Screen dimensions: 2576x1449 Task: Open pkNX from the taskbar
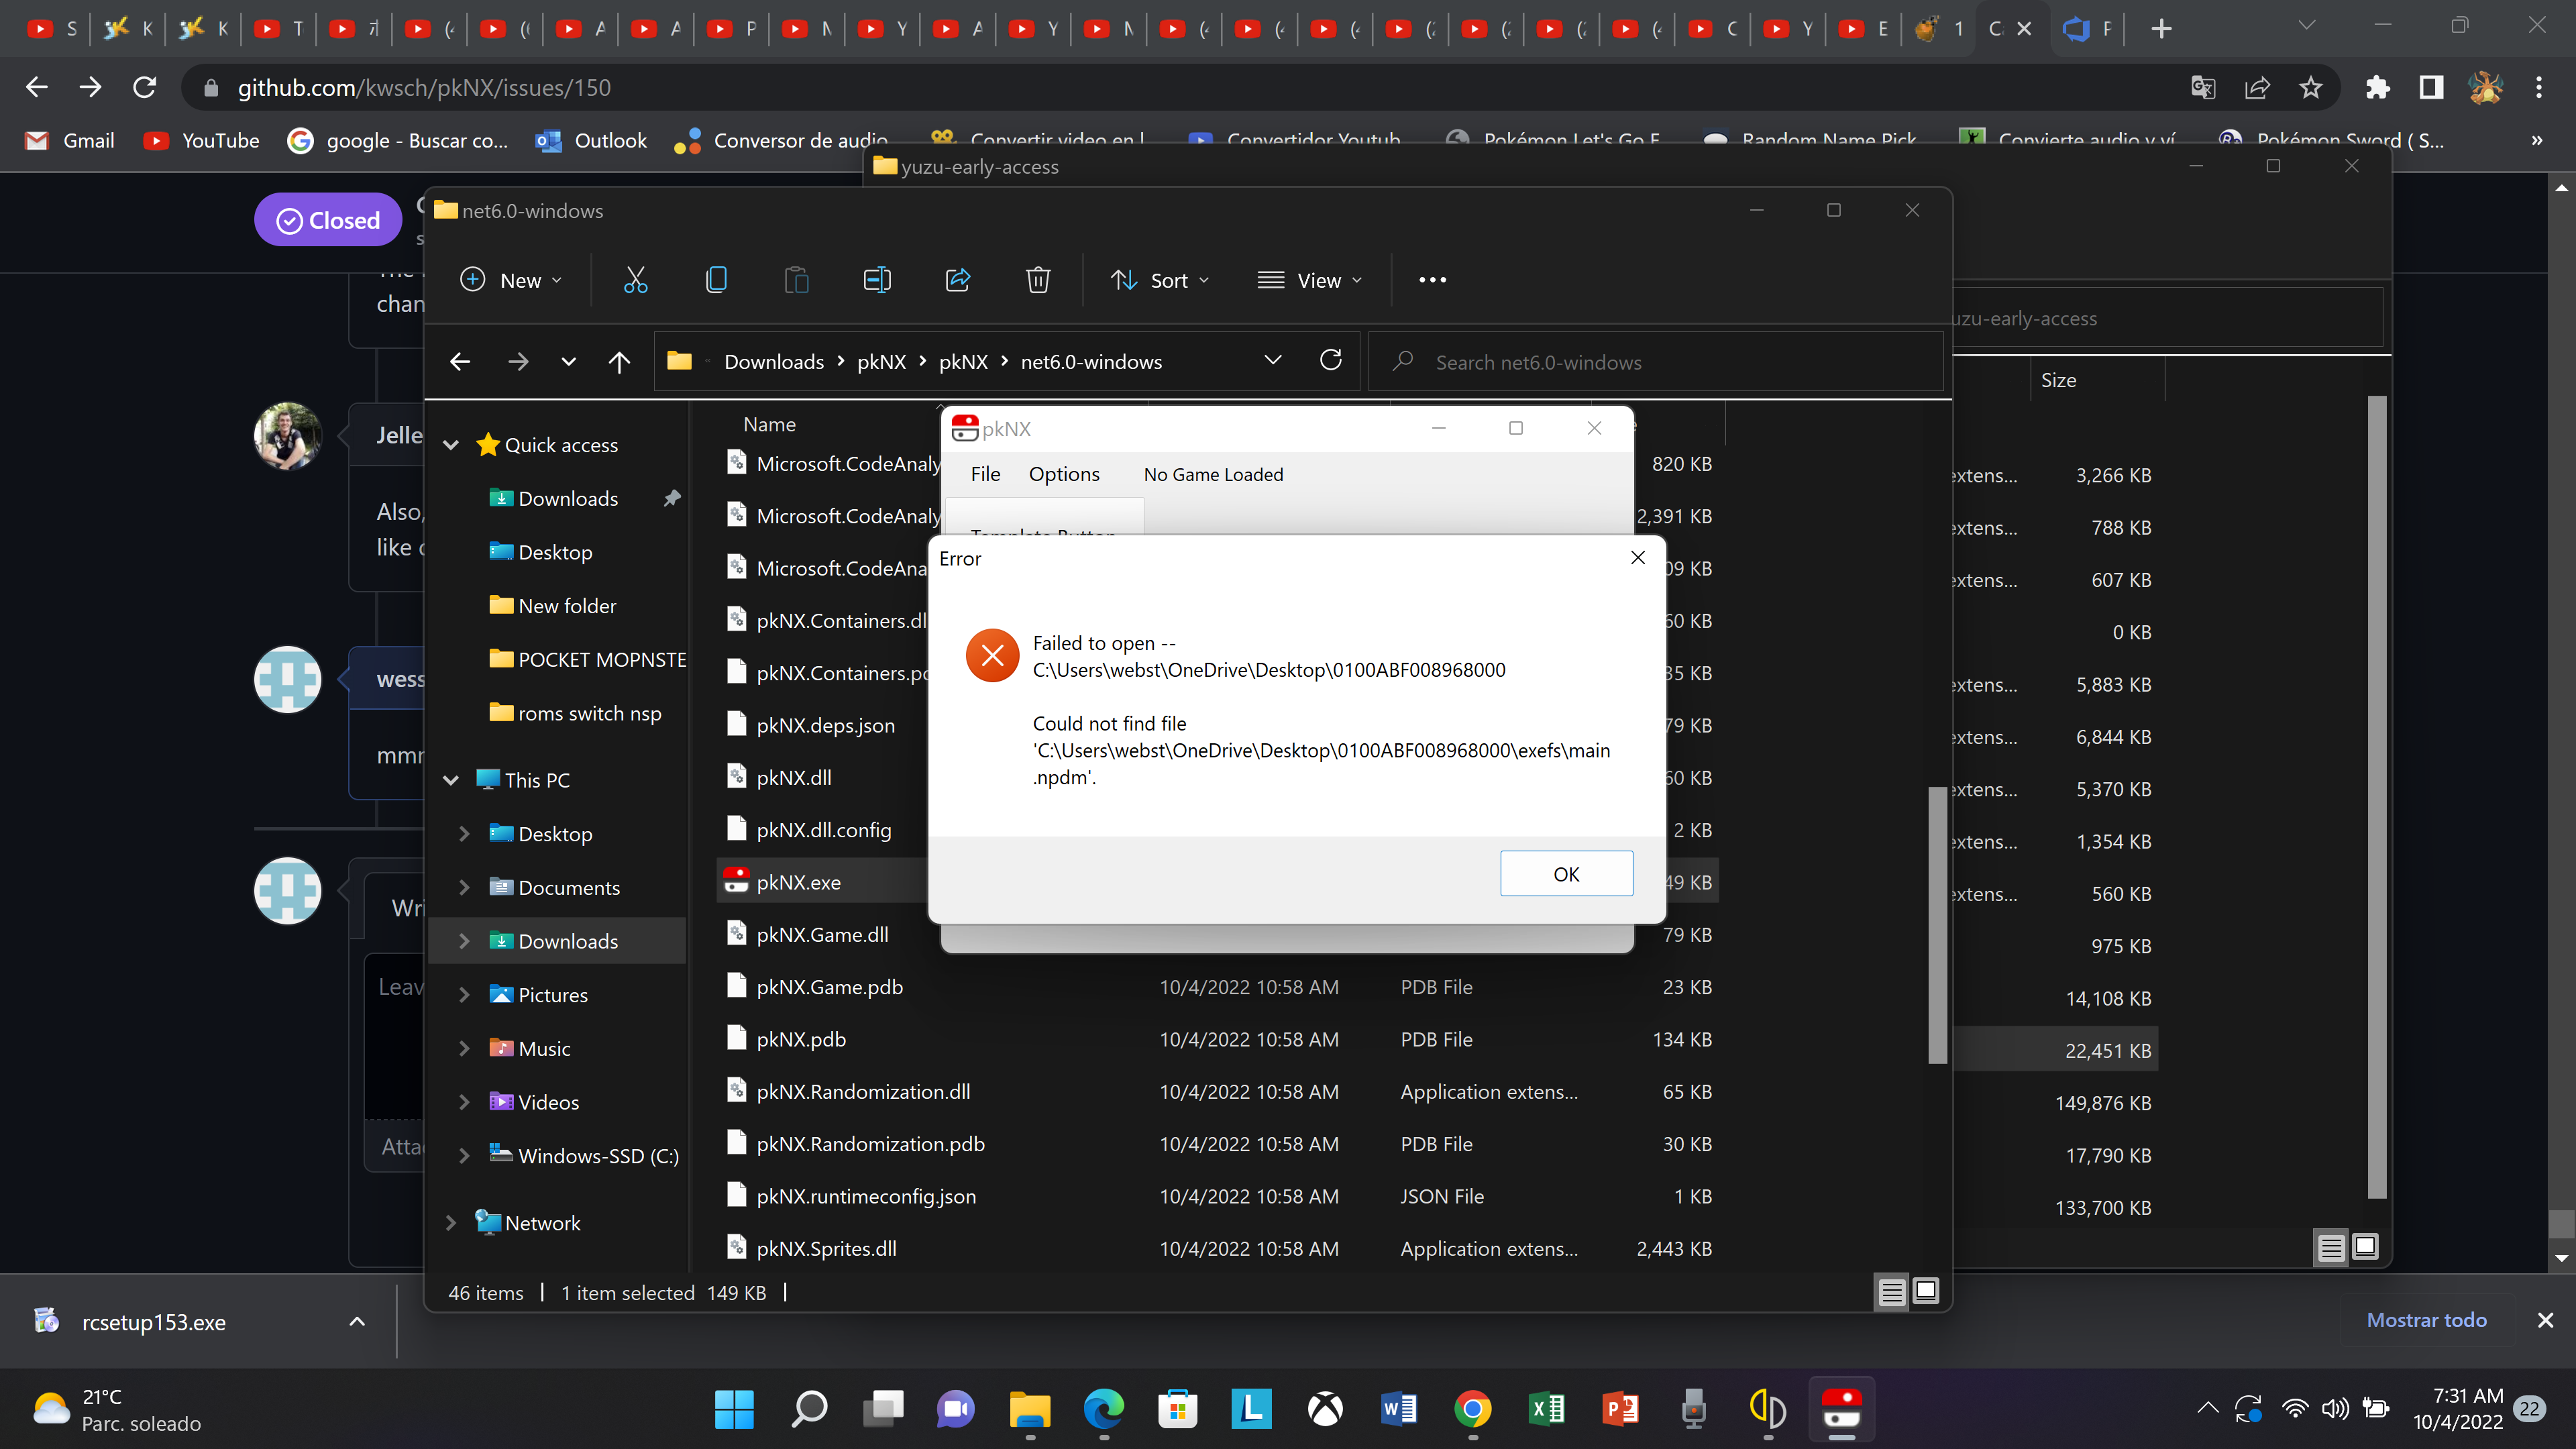click(x=1843, y=1410)
